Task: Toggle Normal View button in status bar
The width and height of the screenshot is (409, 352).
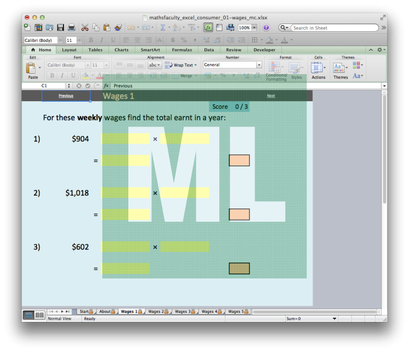Action: point(29,315)
